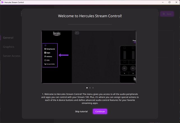The image size is (180, 123).
Task: Maximize the Hercules Stream Control window
Action: [170, 2]
